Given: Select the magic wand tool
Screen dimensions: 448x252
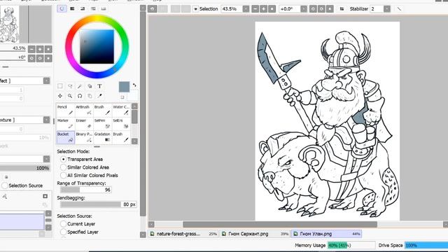Looking at the screenshot, I should pos(80,86).
